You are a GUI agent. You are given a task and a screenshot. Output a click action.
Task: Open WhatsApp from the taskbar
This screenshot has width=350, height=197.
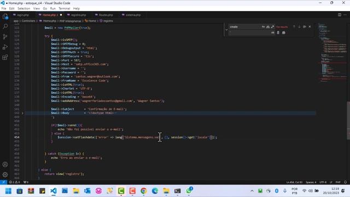189,191
